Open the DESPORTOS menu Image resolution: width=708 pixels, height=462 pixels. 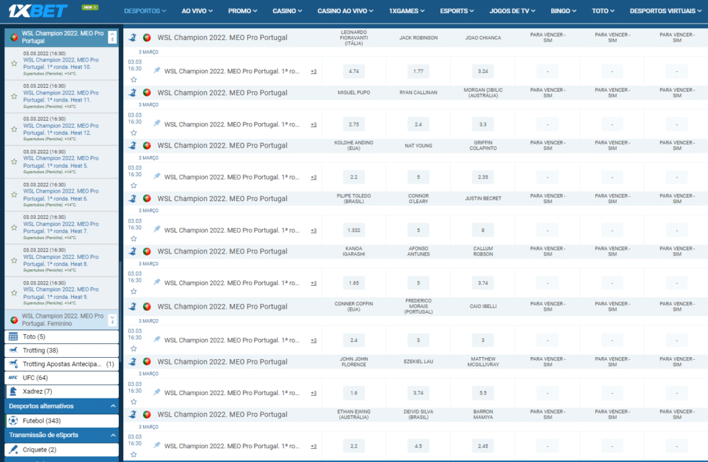click(x=145, y=11)
